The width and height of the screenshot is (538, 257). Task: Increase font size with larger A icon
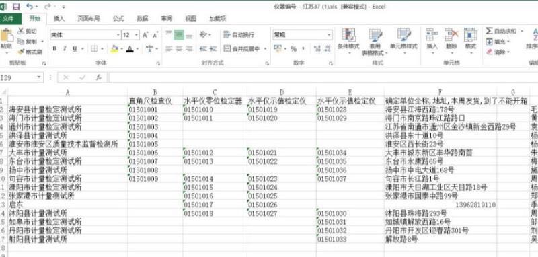(x=145, y=35)
